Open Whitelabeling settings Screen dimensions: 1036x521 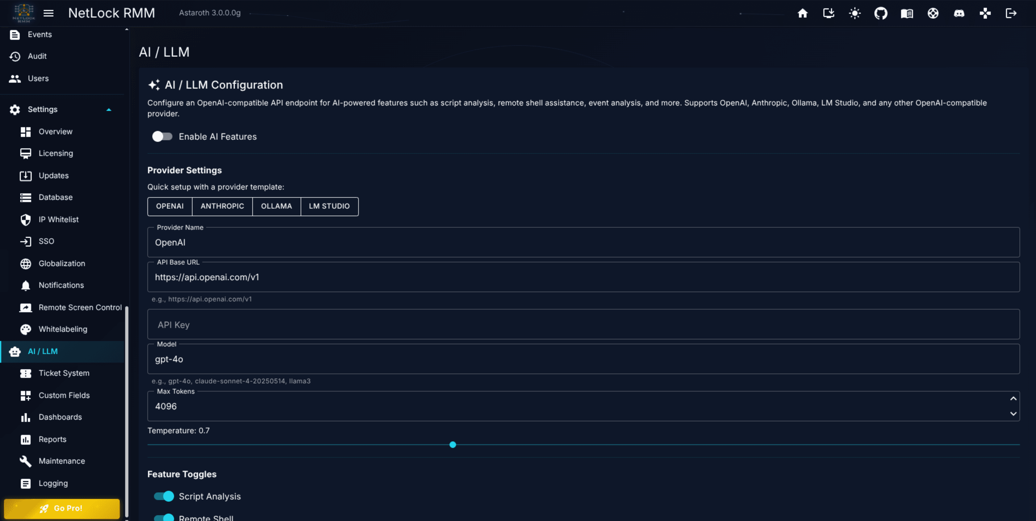pos(62,329)
